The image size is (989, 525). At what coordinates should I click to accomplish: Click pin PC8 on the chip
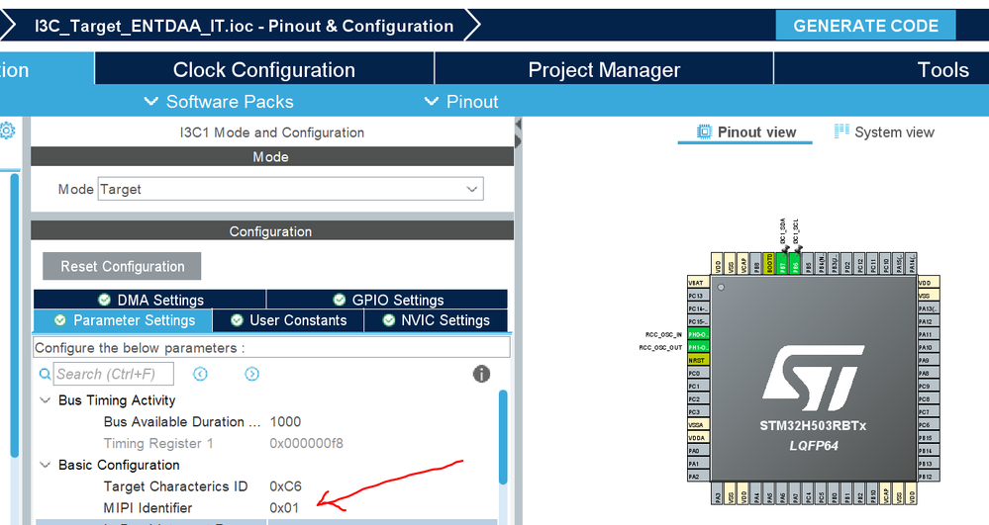click(x=929, y=399)
